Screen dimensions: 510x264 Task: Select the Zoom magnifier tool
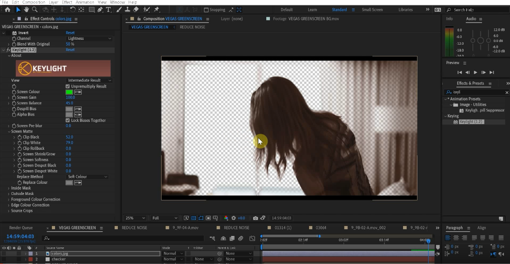(34, 10)
